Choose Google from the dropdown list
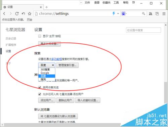This screenshot has width=168, height=127. pos(47,73)
